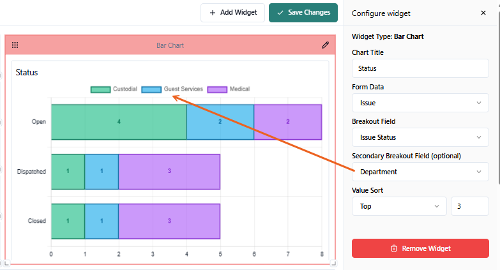
Task: Click the Closed row Guest Services segment
Action: coord(102,221)
